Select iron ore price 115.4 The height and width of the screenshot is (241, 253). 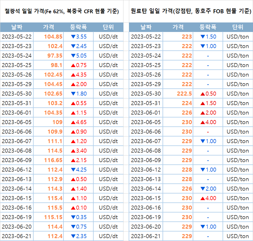(55, 198)
